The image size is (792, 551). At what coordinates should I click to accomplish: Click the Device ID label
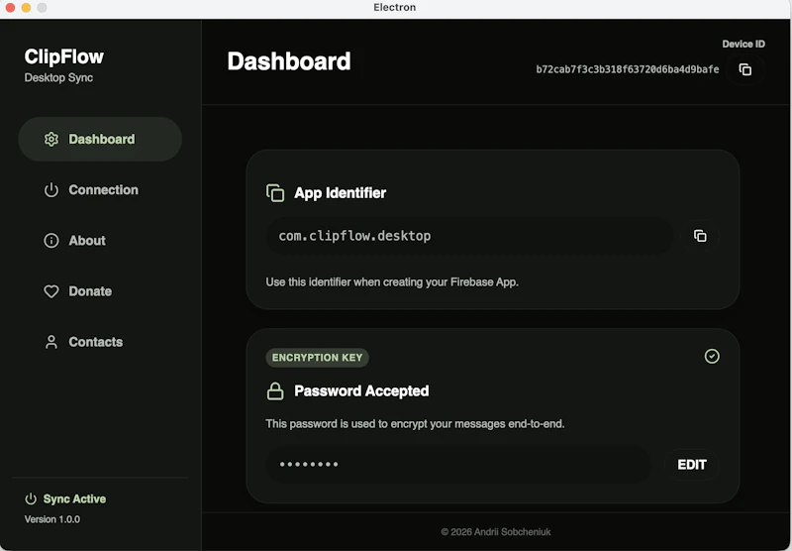(743, 44)
